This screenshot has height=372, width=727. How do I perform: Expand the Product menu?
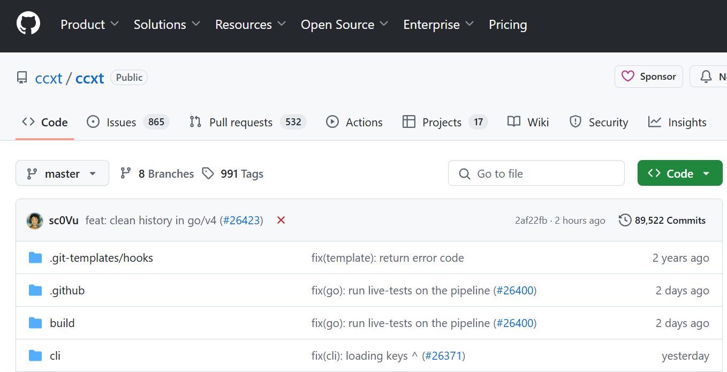89,25
